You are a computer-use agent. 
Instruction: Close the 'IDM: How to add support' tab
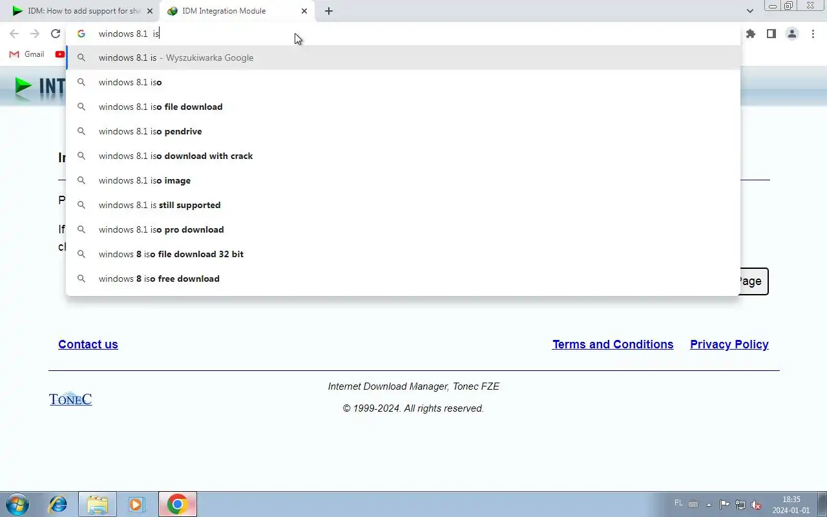pos(150,11)
